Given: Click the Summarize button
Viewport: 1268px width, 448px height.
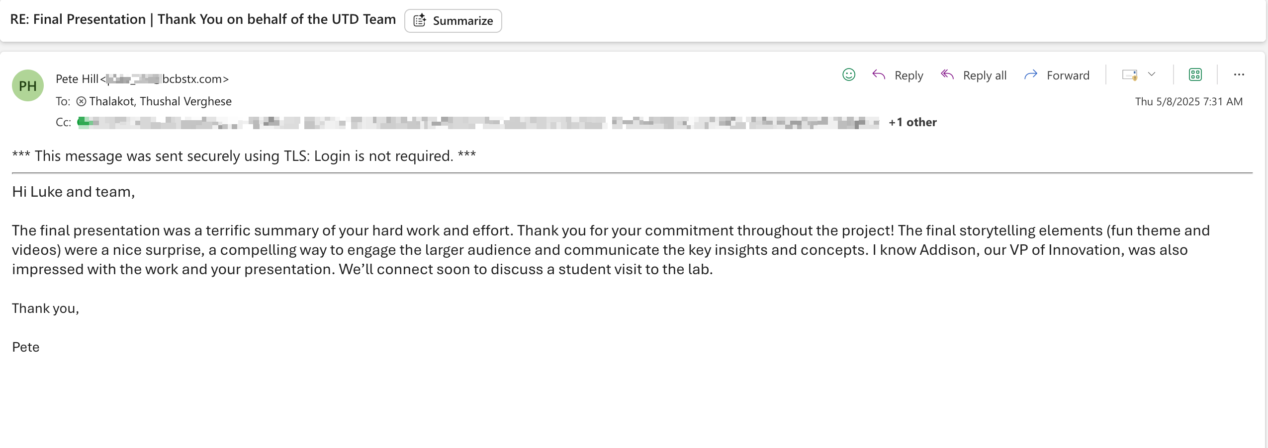Looking at the screenshot, I should (453, 21).
